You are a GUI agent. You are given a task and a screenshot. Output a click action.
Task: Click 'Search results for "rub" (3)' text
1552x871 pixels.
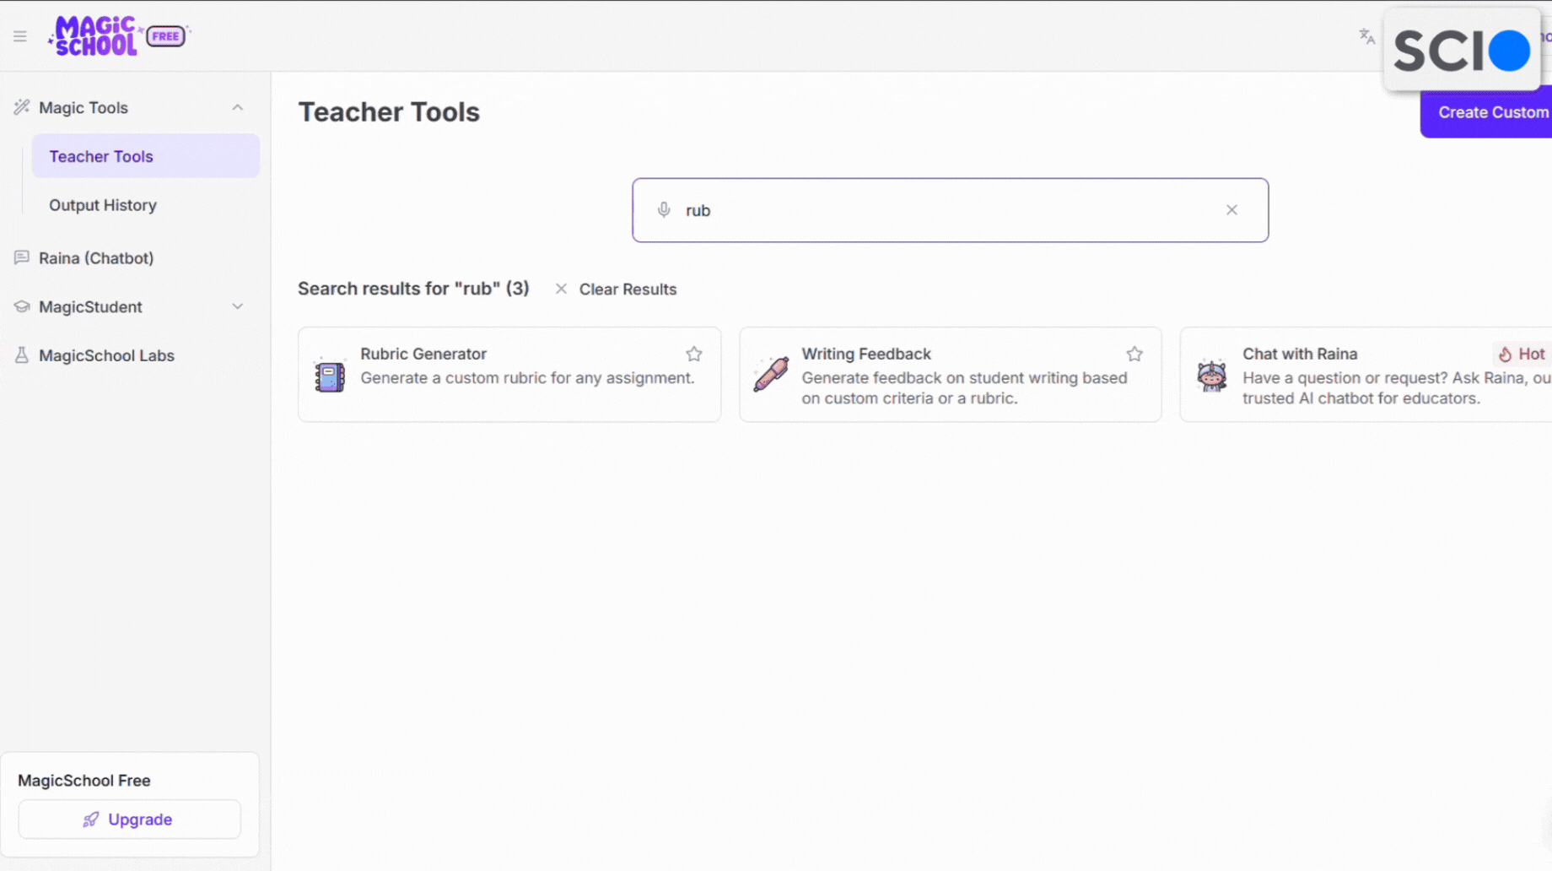(413, 289)
